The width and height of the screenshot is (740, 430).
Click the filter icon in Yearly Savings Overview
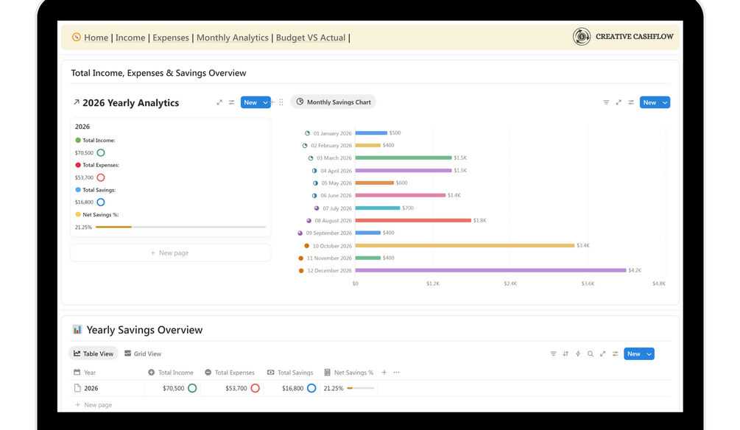554,354
